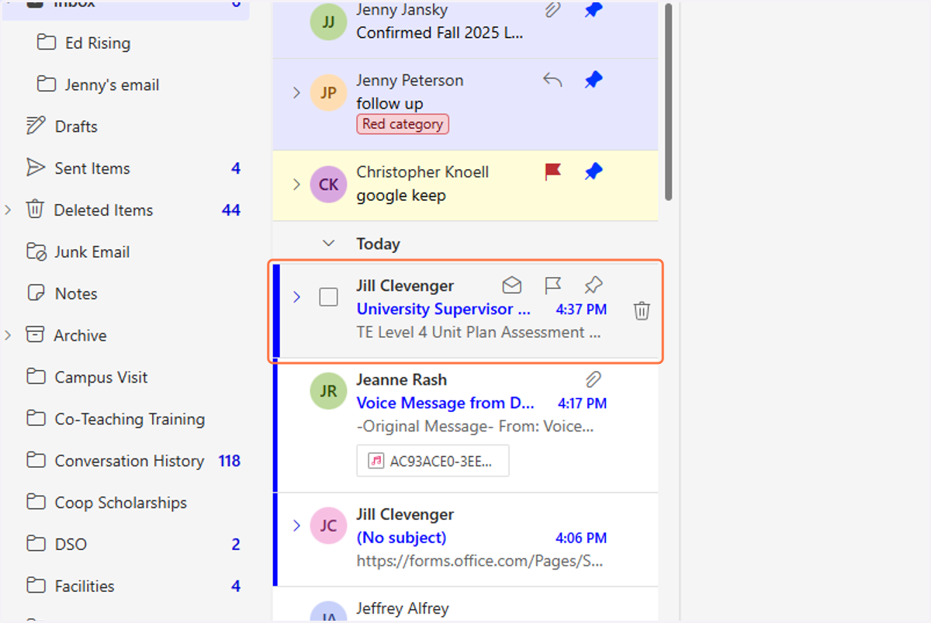Open the AC93ACE0-3EE audio attachment

tap(433, 460)
